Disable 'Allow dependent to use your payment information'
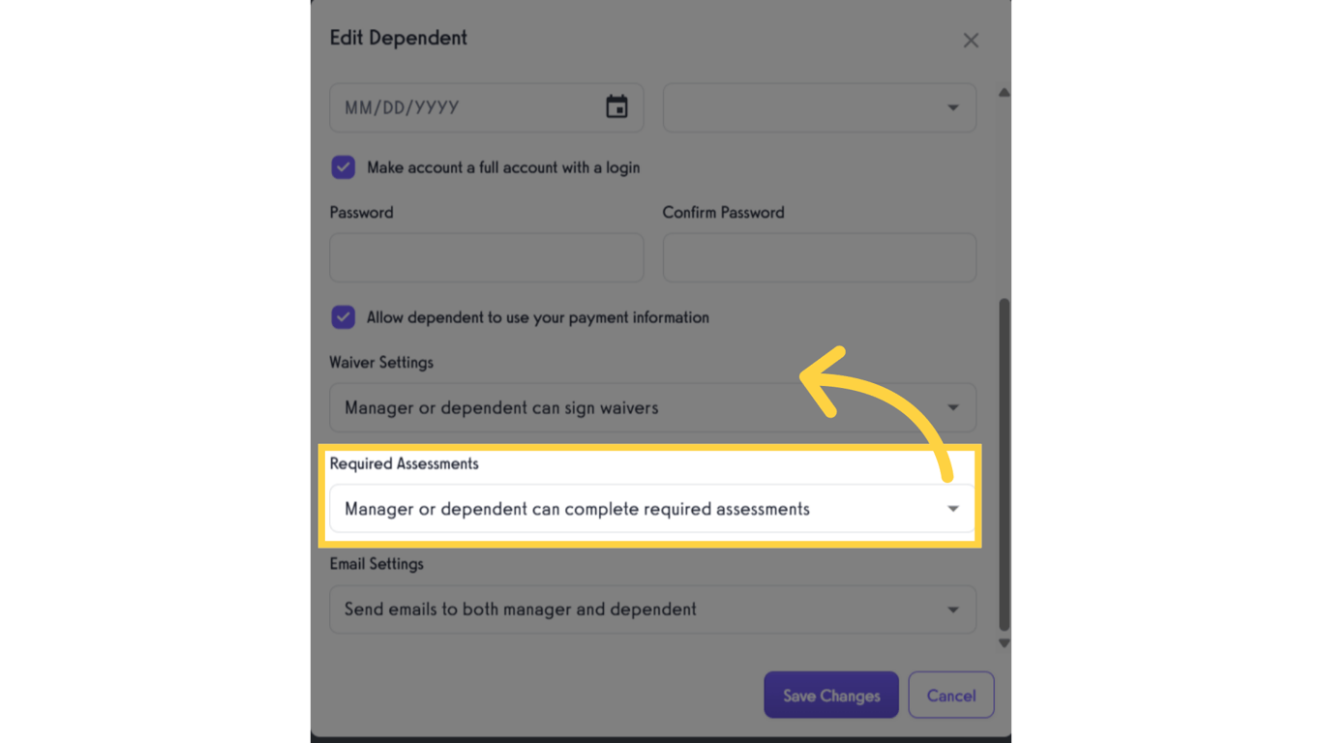Screen dimensions: 1322x743 (x=344, y=316)
